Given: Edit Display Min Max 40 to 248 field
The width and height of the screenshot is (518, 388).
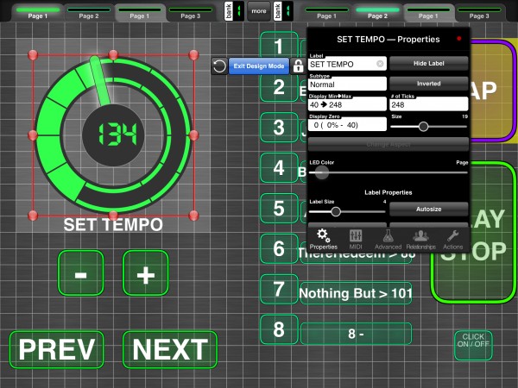Looking at the screenshot, I should (347, 104).
